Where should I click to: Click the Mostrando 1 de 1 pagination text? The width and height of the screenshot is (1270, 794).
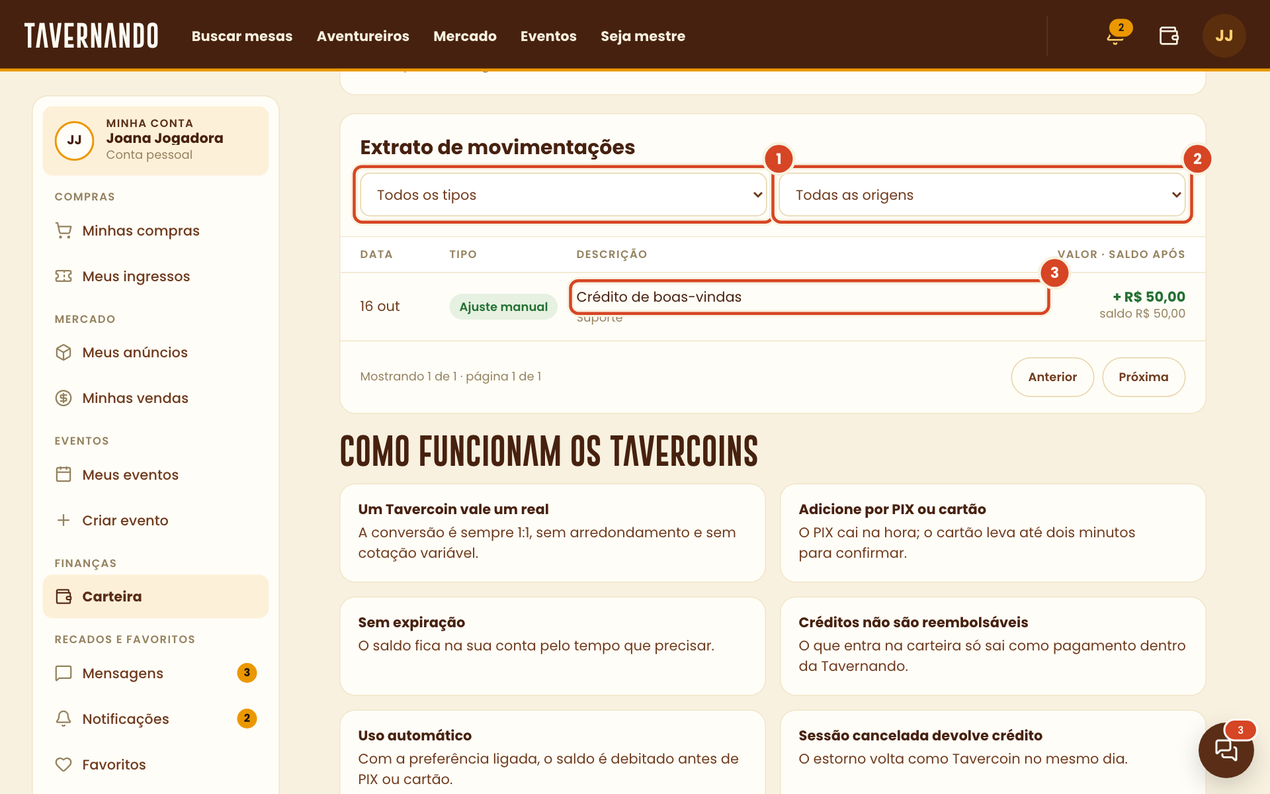(x=450, y=376)
